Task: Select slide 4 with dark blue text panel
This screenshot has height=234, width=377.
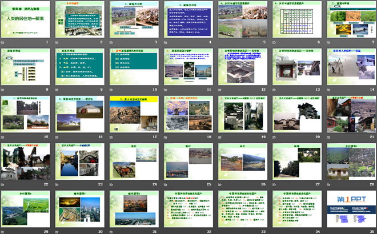Action: pyautogui.click(x=188, y=20)
